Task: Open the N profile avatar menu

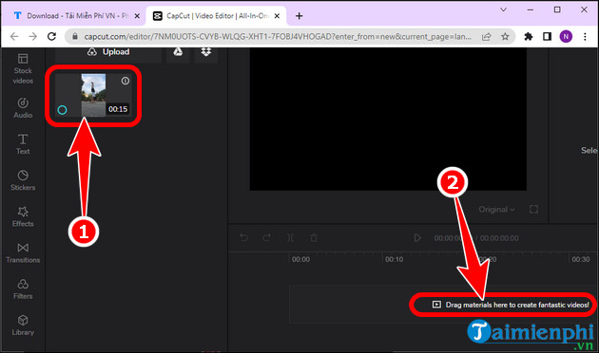Action: click(566, 37)
